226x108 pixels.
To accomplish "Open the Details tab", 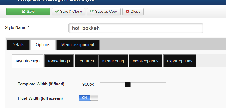I will [18, 45].
